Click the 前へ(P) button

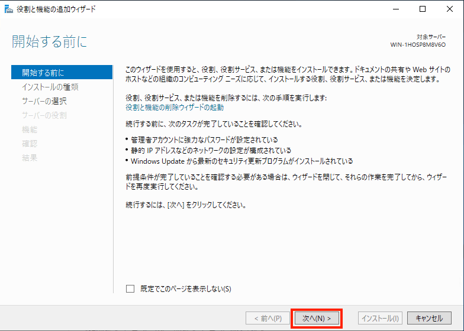click(268, 318)
